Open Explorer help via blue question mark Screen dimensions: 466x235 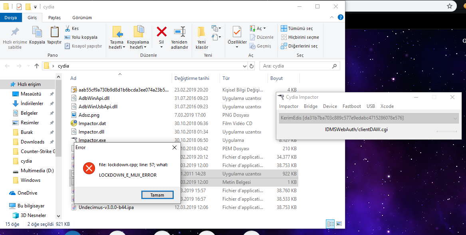click(x=341, y=17)
